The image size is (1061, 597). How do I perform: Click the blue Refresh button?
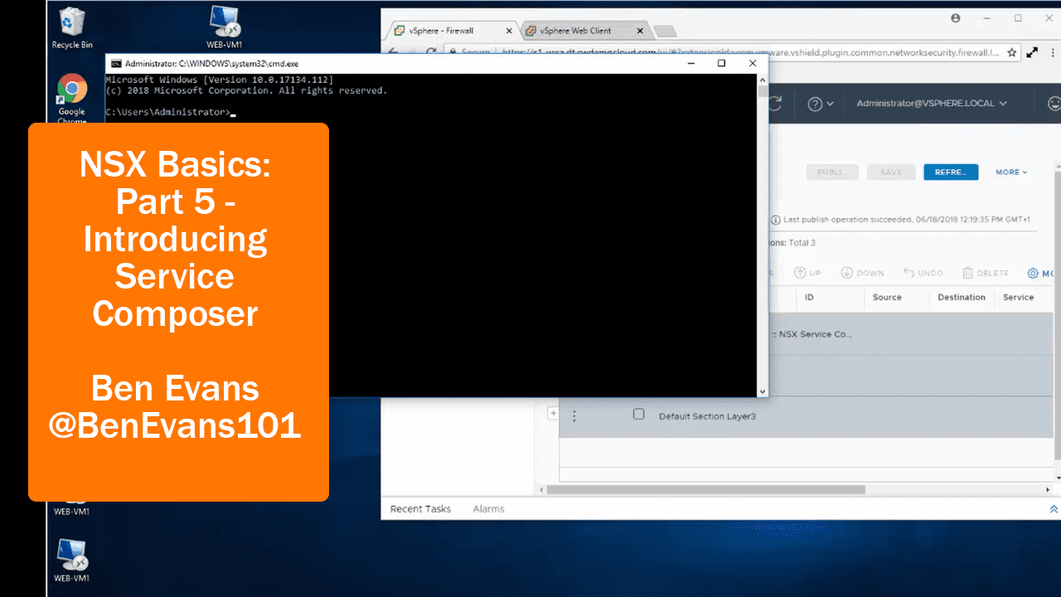[951, 172]
